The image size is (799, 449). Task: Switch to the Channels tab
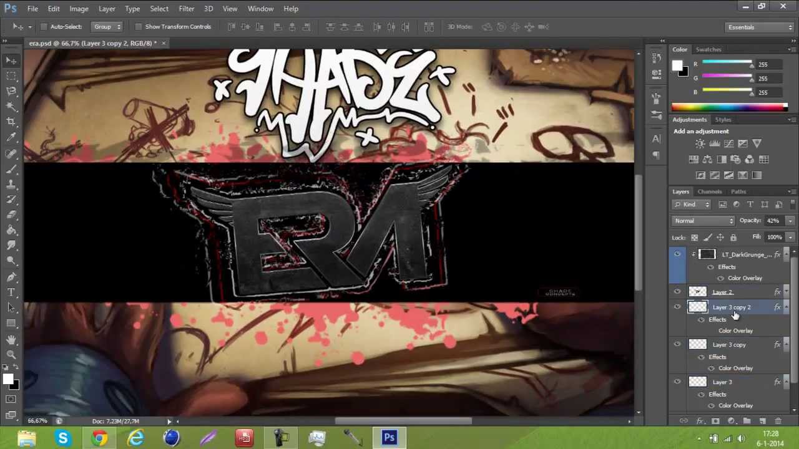pyautogui.click(x=710, y=191)
